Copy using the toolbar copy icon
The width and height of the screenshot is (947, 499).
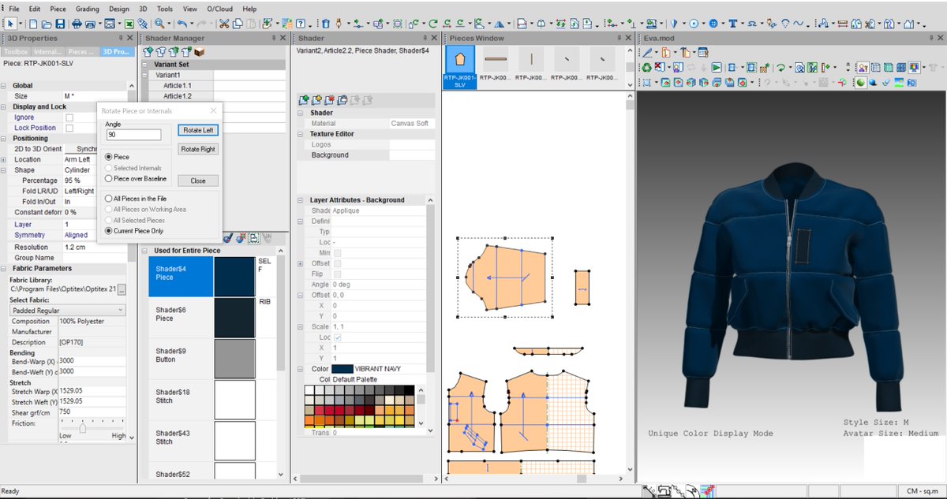point(238,24)
